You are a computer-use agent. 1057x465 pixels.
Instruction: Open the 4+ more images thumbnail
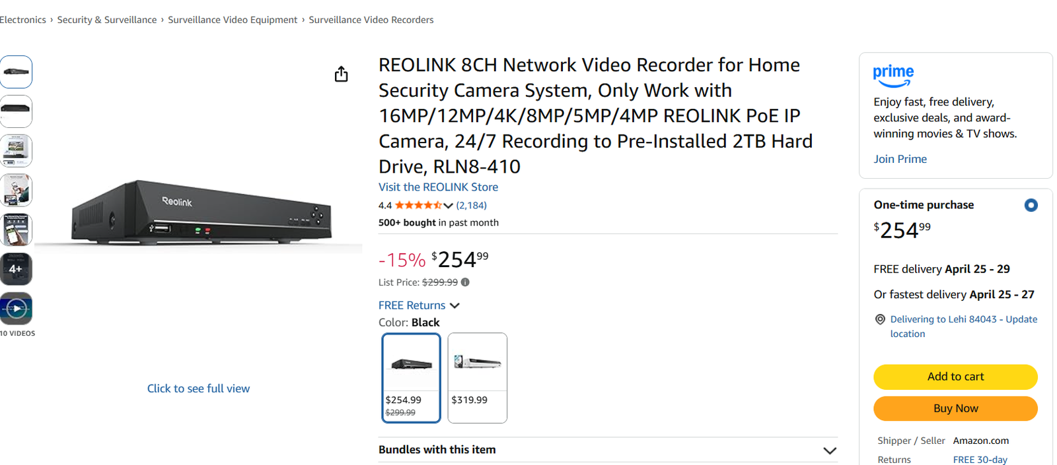[16, 269]
